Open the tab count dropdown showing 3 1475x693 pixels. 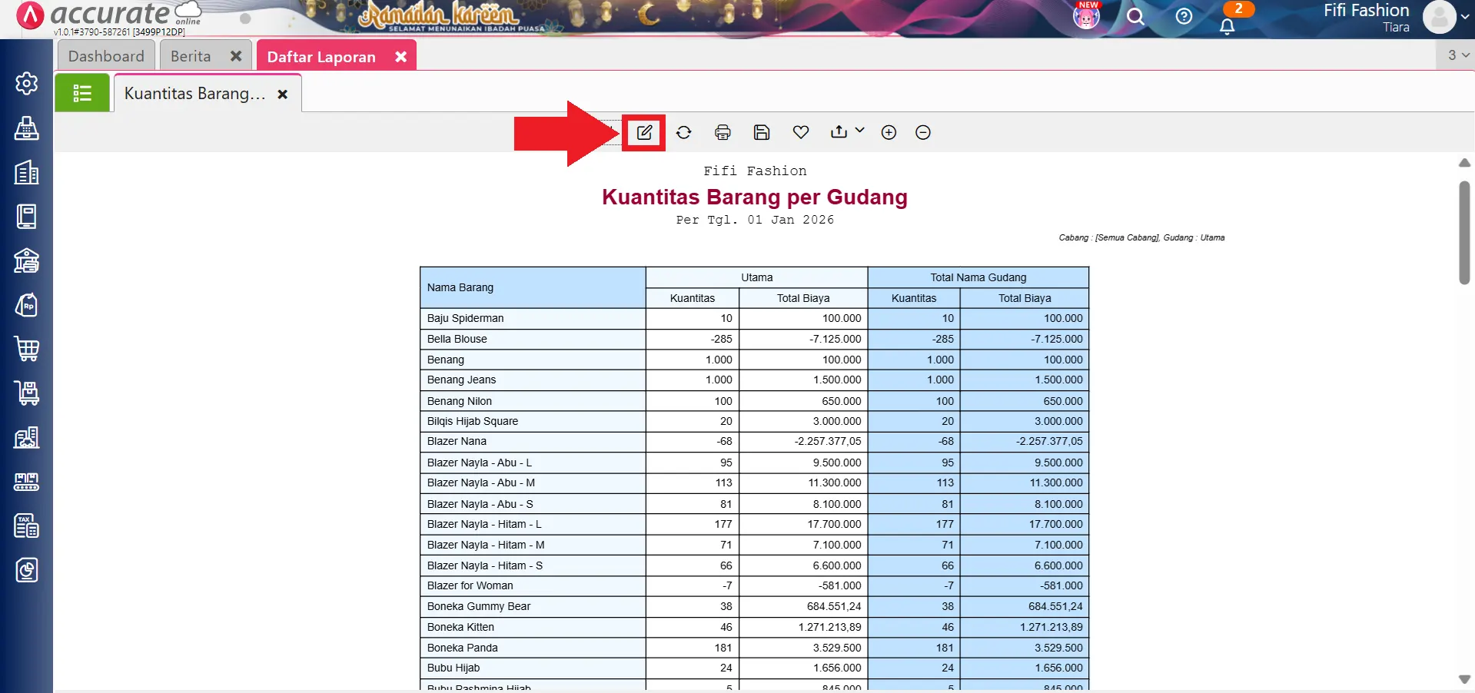[1457, 55]
